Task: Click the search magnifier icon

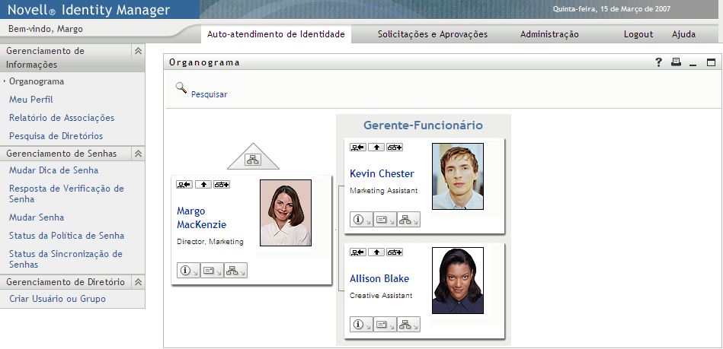Action: click(181, 87)
